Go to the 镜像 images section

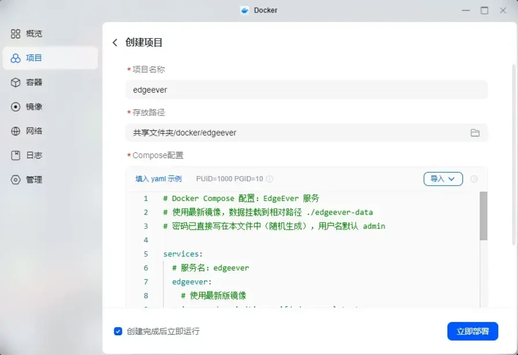[x=50, y=107]
